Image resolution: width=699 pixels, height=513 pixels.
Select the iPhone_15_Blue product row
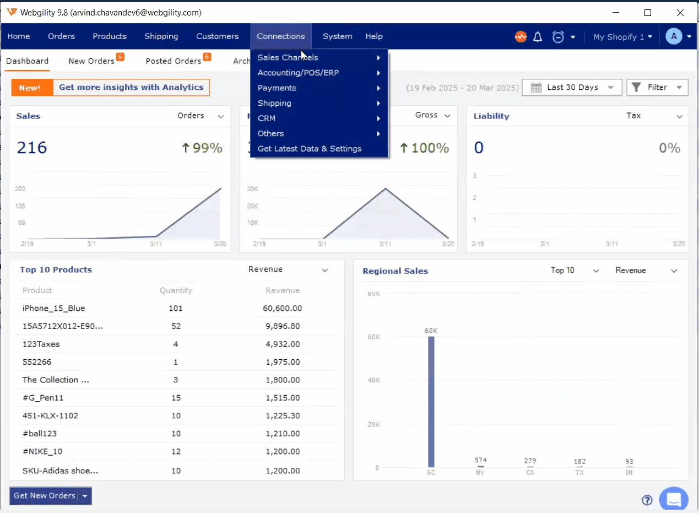coord(54,309)
